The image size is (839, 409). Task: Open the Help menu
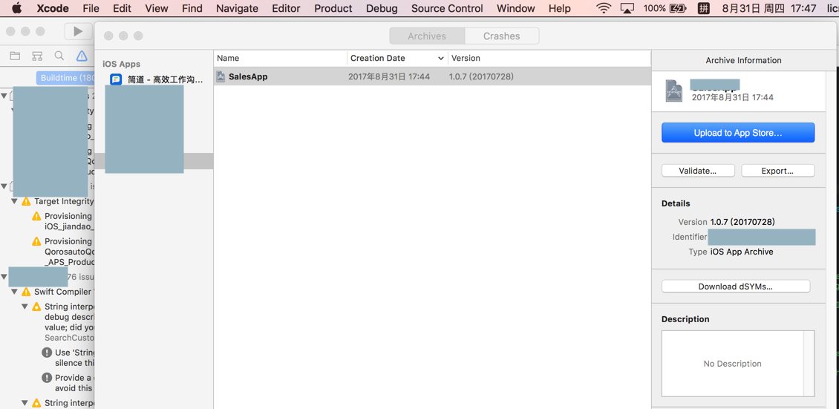pyautogui.click(x=560, y=8)
